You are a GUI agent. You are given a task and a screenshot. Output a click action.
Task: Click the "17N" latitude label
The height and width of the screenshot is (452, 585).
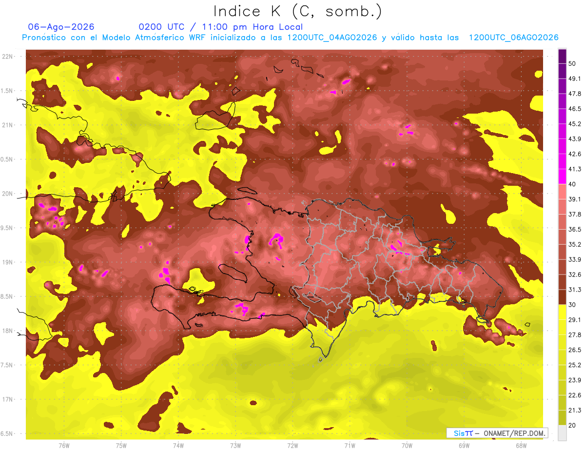pyautogui.click(x=7, y=399)
